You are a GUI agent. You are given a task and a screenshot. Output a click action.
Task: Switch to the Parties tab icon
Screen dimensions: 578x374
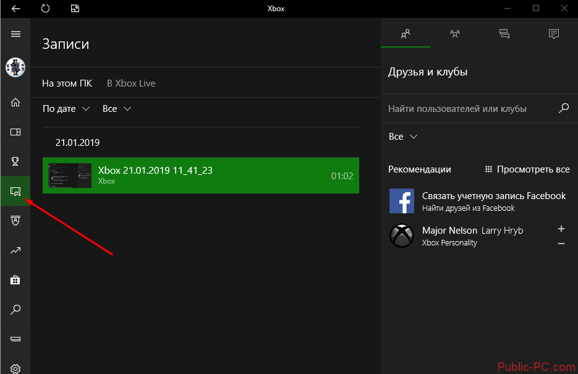click(x=455, y=34)
